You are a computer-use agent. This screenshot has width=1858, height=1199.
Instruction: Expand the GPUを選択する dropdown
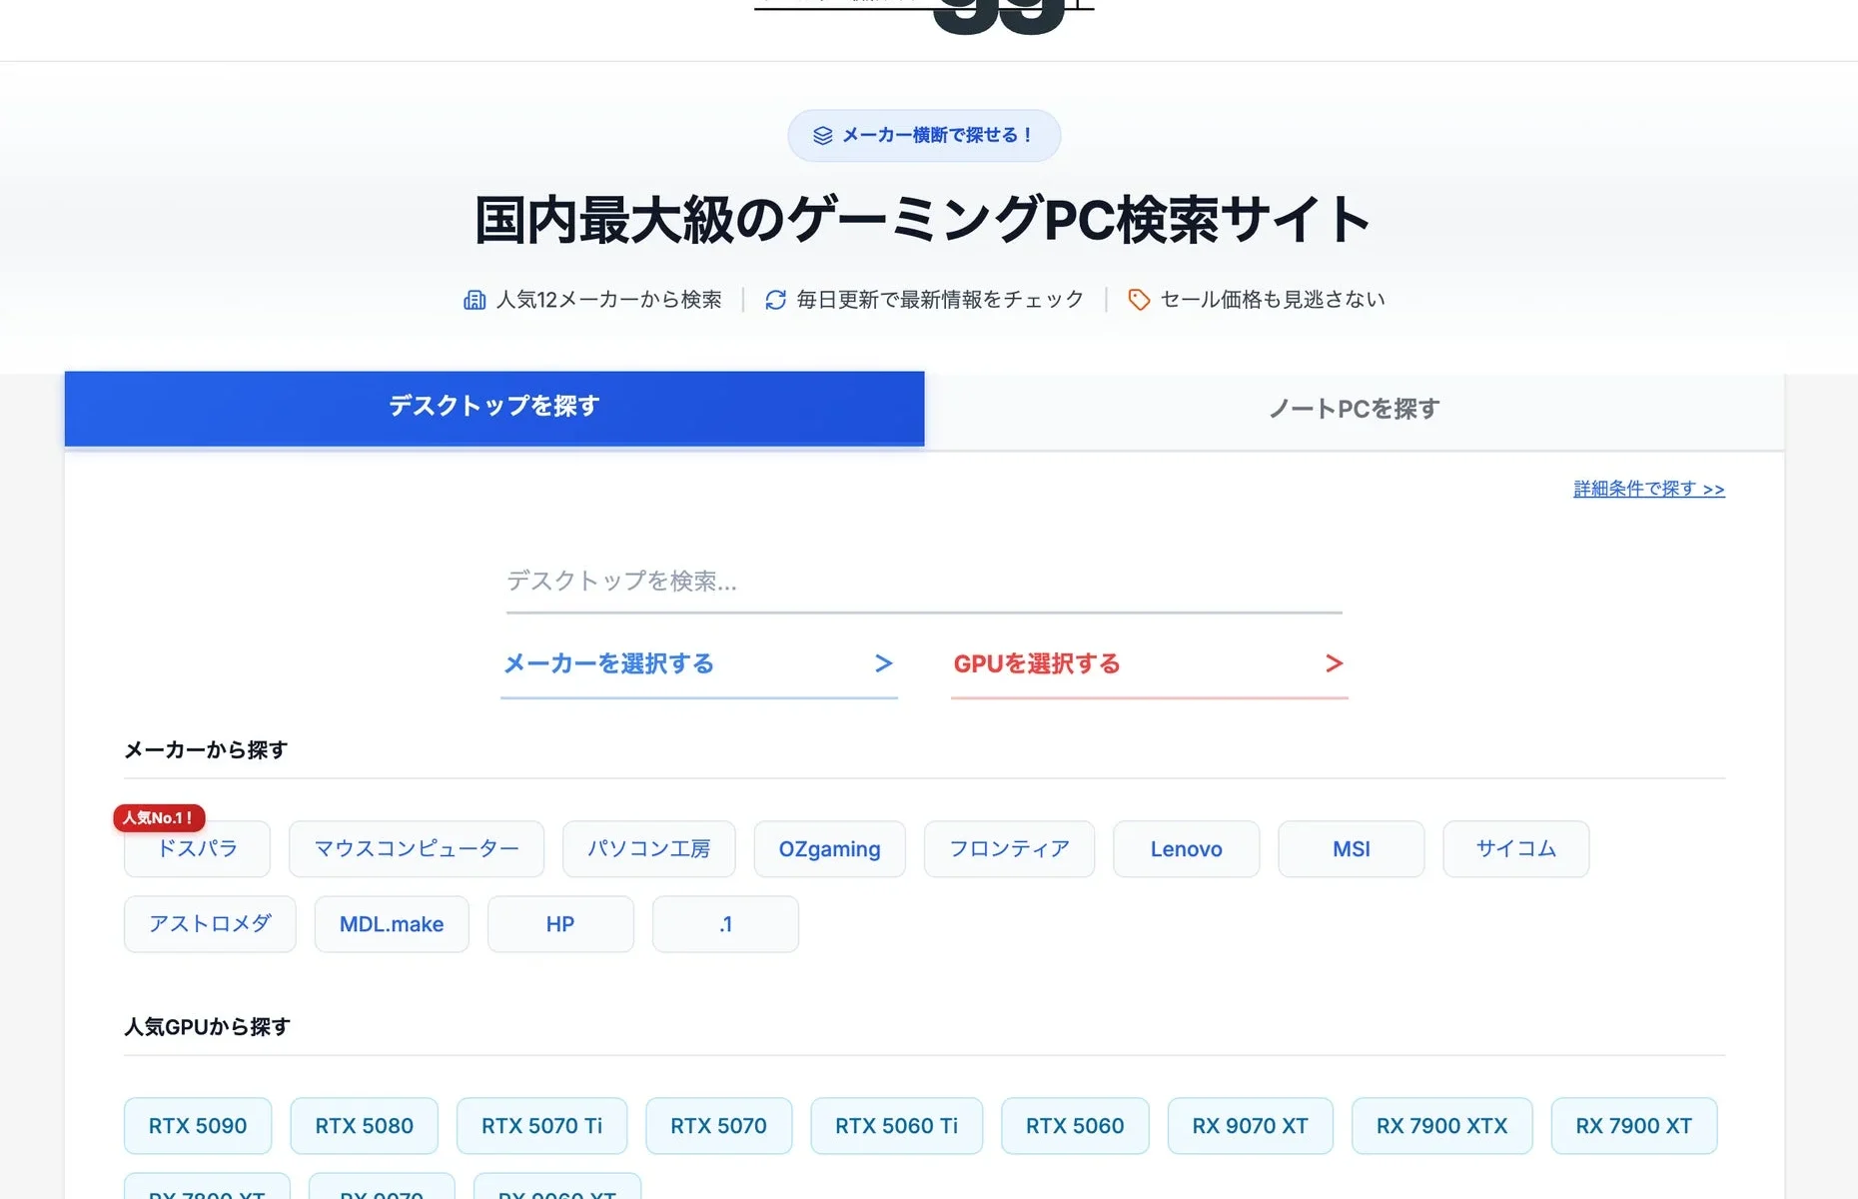pos(1149,664)
